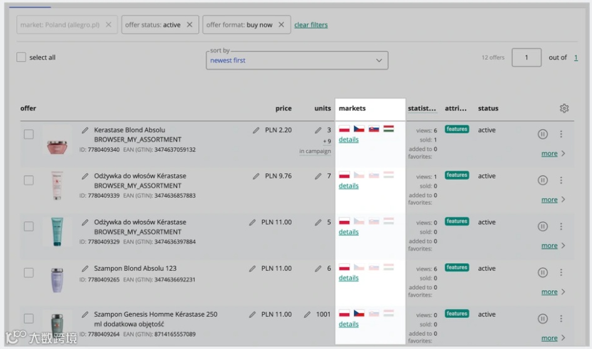Expand more for offer ID 7780409329

pyautogui.click(x=553, y=246)
